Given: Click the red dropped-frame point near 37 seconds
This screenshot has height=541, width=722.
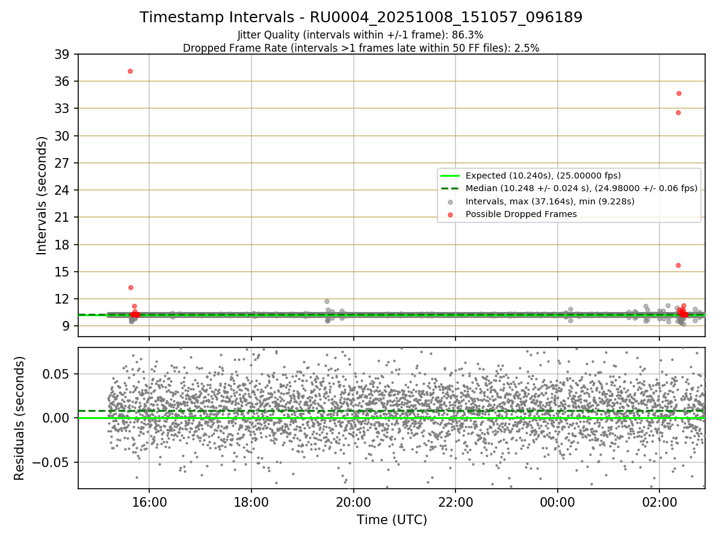Looking at the screenshot, I should [130, 71].
